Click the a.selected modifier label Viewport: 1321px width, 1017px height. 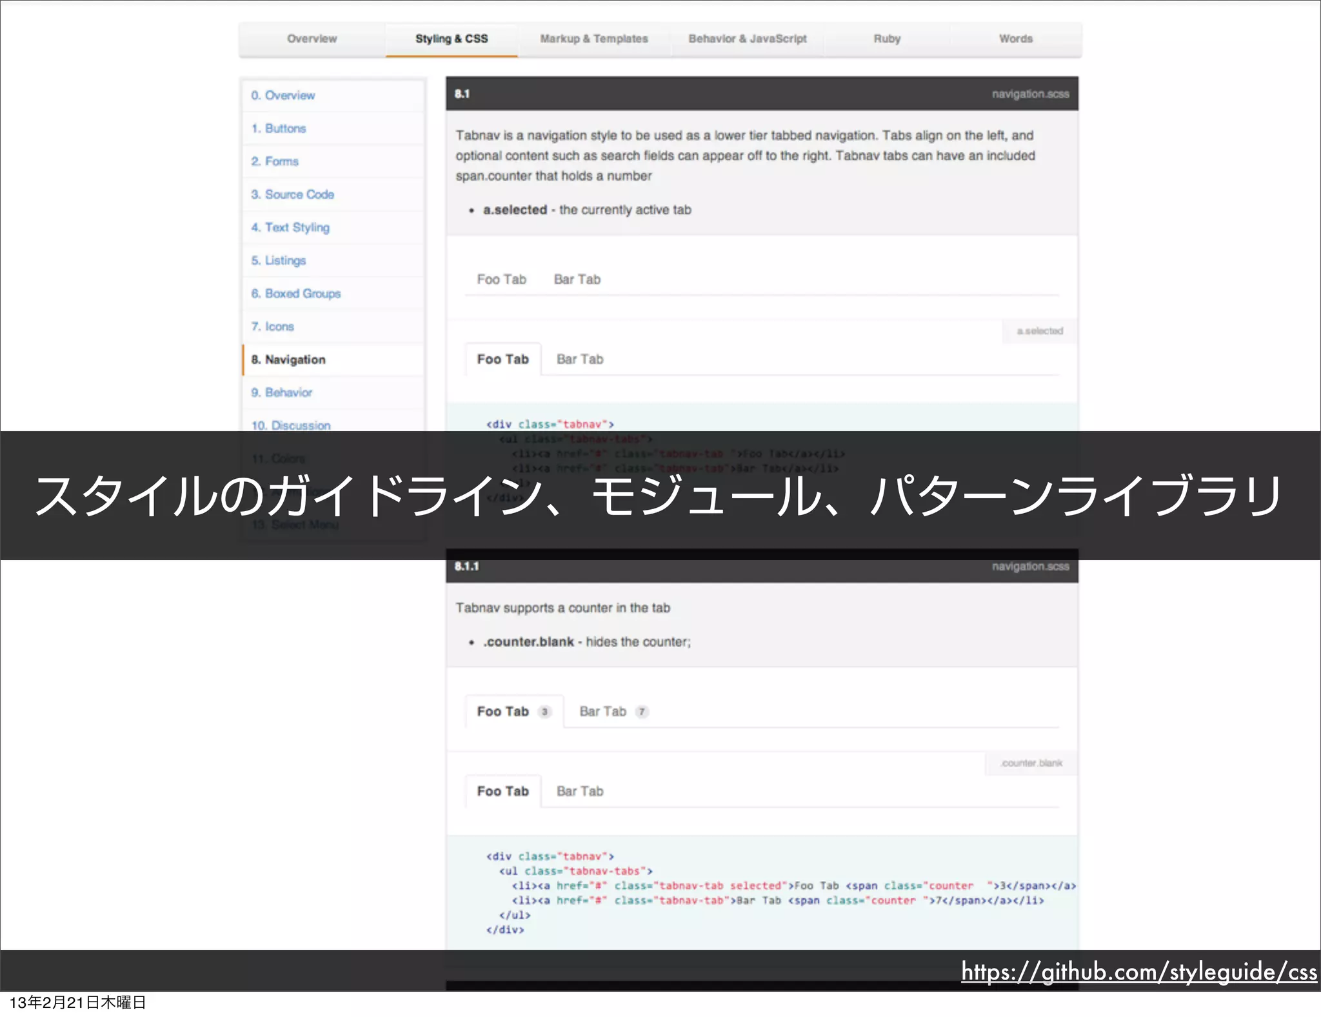(1040, 331)
